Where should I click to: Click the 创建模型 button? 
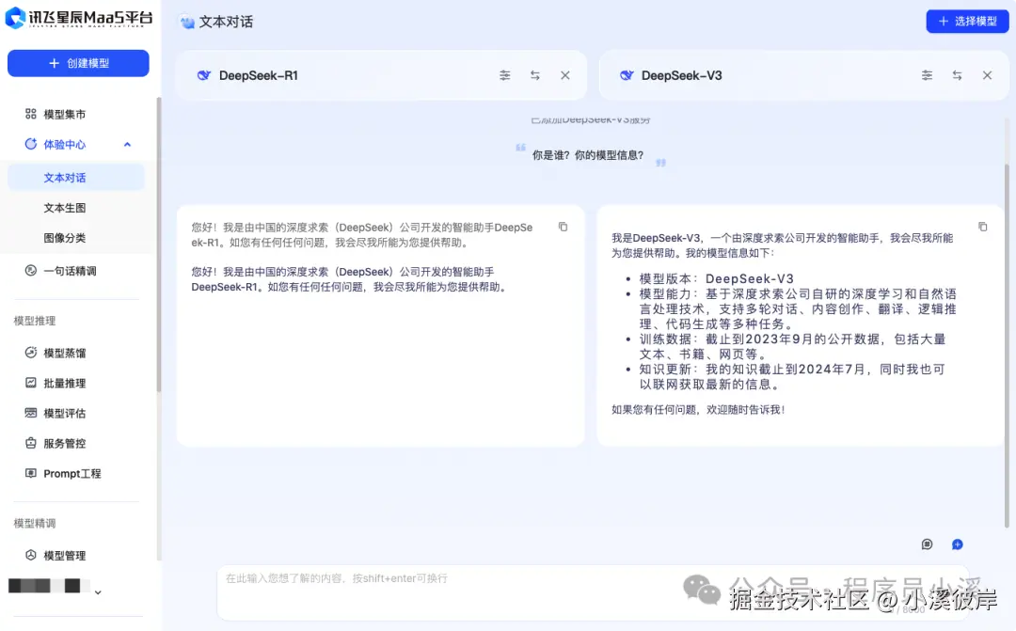[x=78, y=64]
